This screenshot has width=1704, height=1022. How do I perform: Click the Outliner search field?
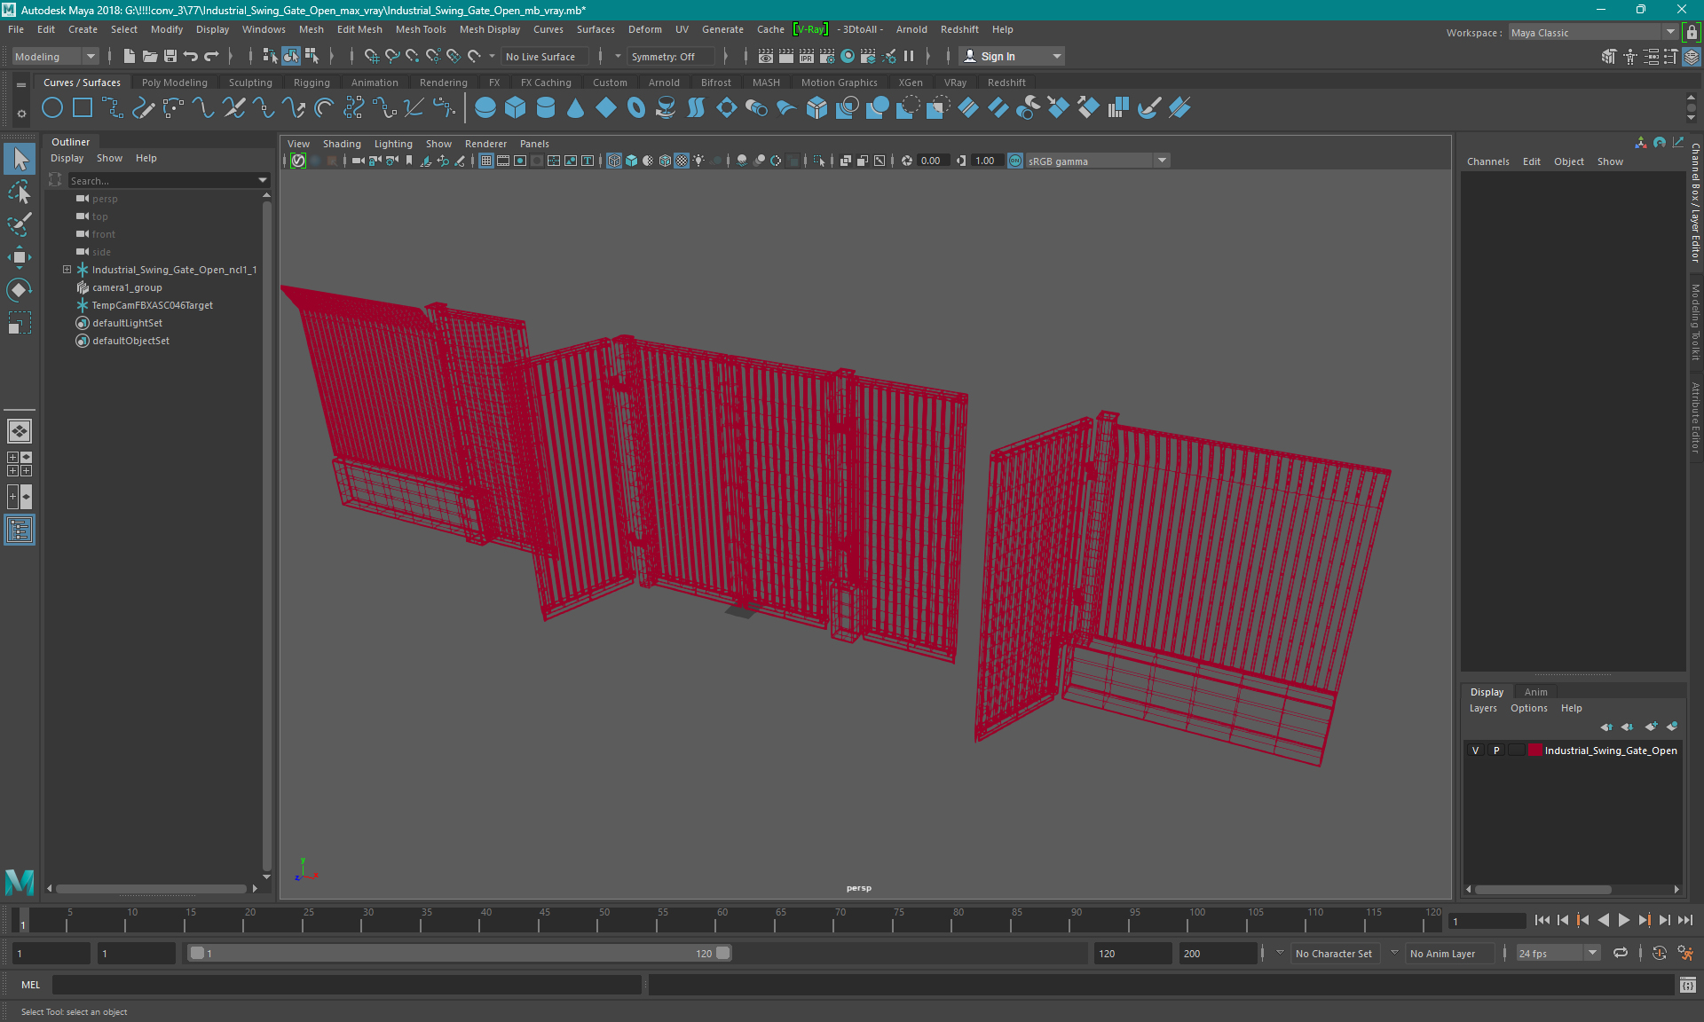(162, 180)
